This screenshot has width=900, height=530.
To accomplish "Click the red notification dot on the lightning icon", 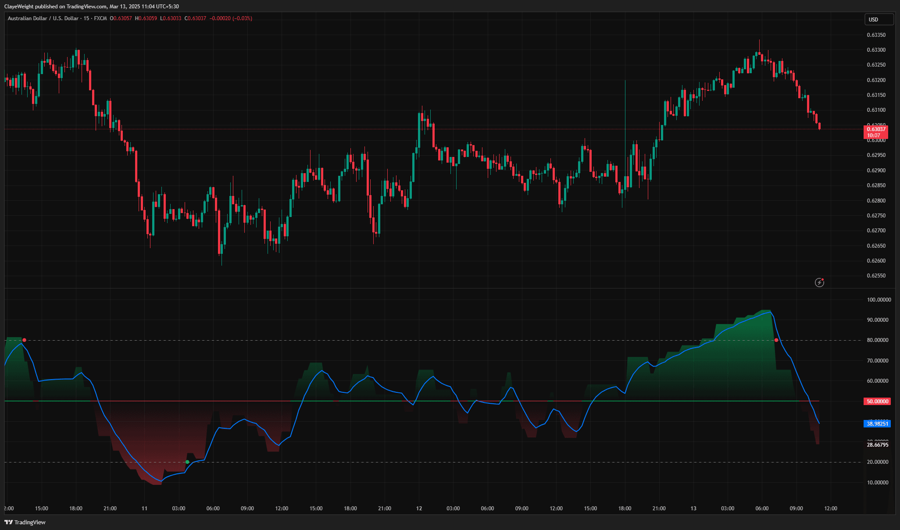I will [x=823, y=280].
